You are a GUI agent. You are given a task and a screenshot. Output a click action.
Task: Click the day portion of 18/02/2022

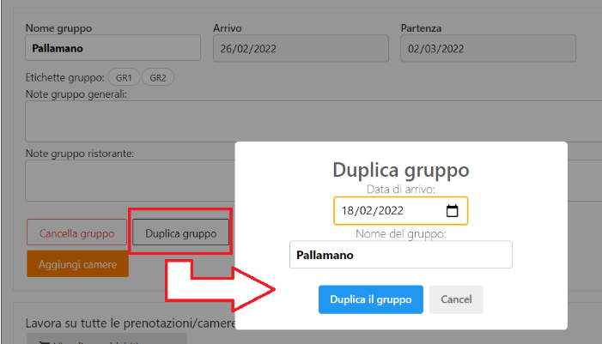(x=348, y=210)
